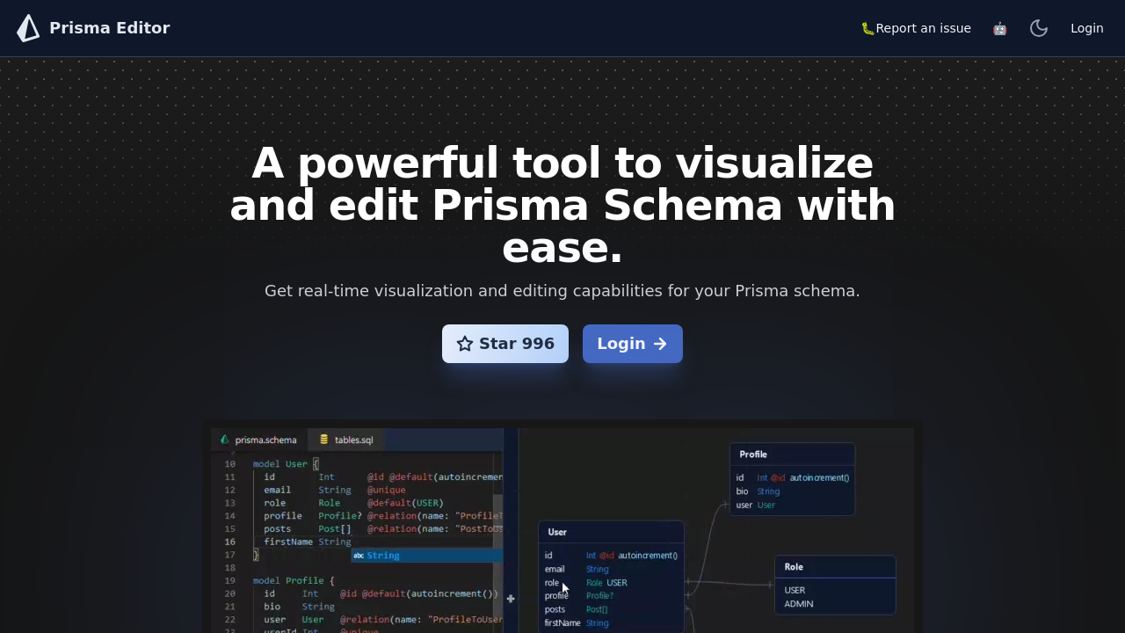Click the plus icon on the pane divider

pyautogui.click(x=511, y=599)
